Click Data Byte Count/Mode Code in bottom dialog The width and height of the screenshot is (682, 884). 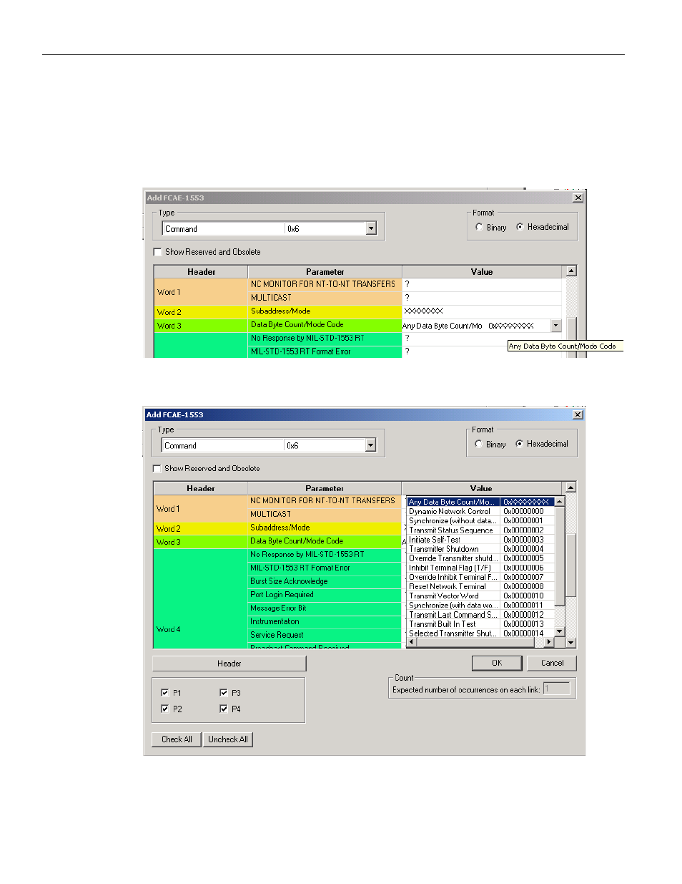325,541
